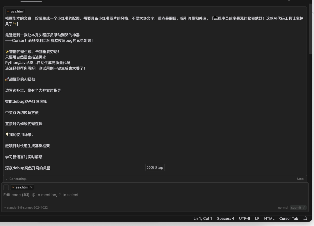Click the text 深夜debug突然开窍的救星
The image size is (314, 226).
click(x=28, y=168)
